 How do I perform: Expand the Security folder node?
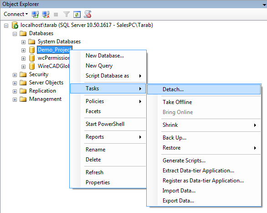point(15,75)
